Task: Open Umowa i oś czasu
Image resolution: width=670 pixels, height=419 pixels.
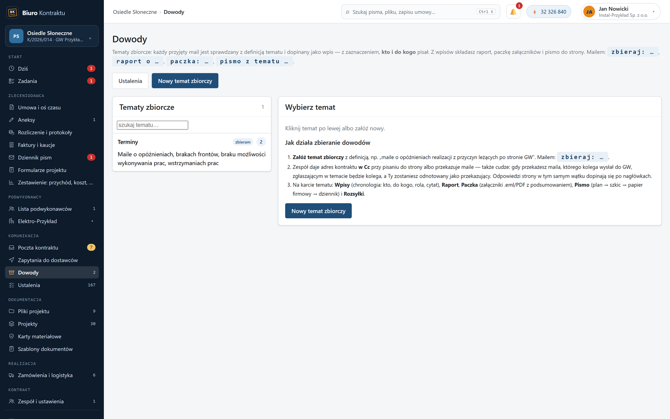Action: click(52, 107)
